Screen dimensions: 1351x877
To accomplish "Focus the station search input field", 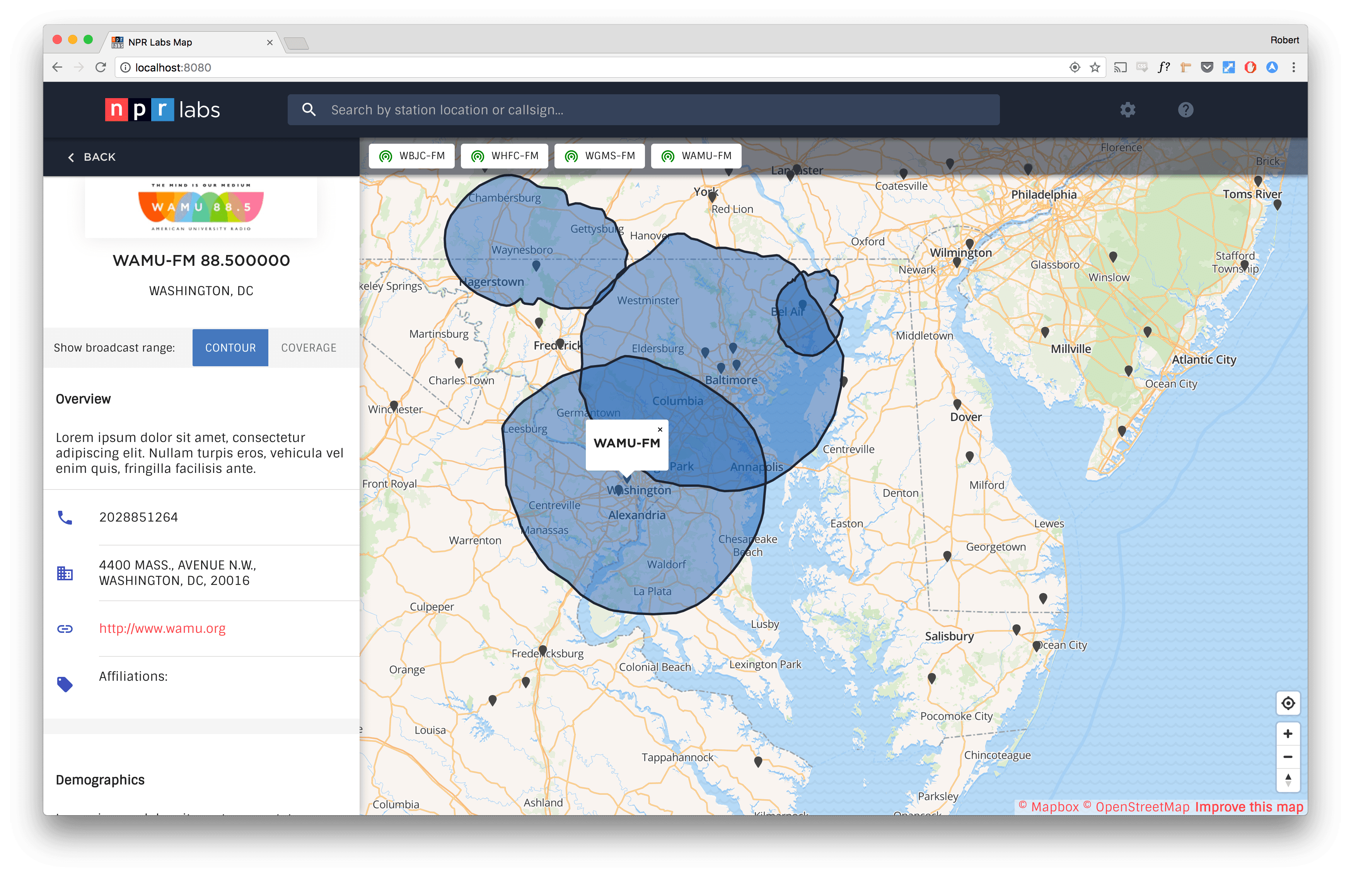I will [x=644, y=109].
